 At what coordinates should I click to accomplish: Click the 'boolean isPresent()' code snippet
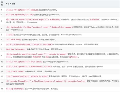click(16, 49)
